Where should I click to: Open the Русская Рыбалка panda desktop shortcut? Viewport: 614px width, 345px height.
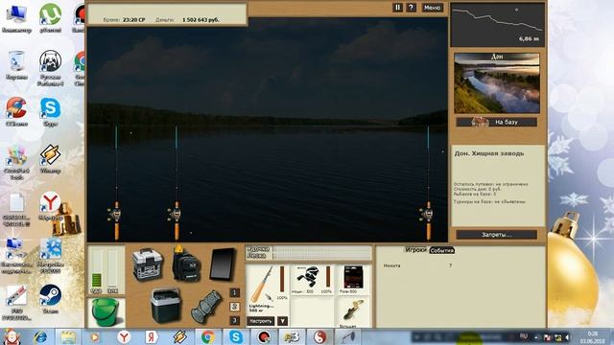point(50,68)
